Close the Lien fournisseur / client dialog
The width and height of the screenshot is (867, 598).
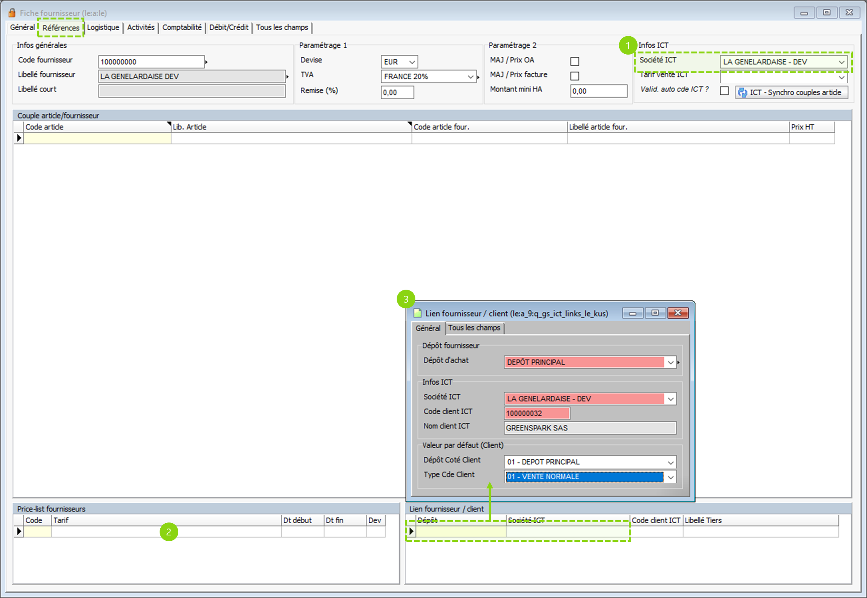pyautogui.click(x=678, y=313)
